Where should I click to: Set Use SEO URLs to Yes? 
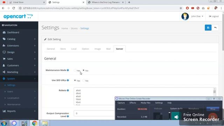pos(75,80)
